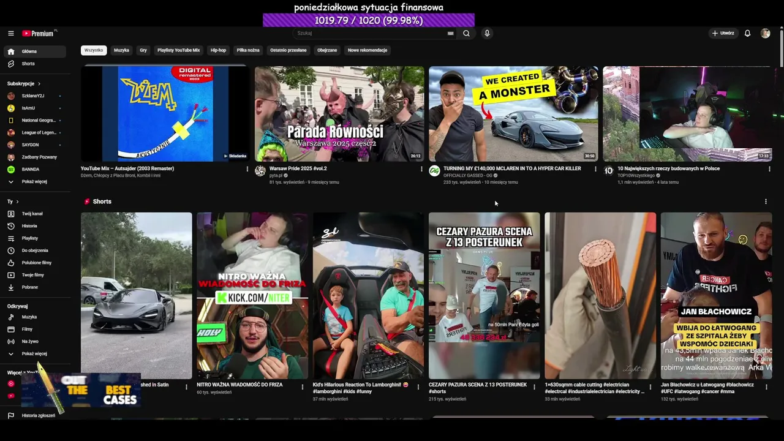Open Nitro ważna wiadomość short
Viewport: 784px width, 441px height.
click(252, 296)
